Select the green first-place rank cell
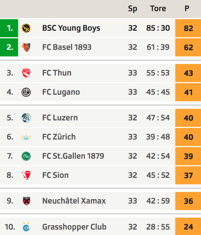Viewport: 201px width, 235px height. click(x=9, y=28)
